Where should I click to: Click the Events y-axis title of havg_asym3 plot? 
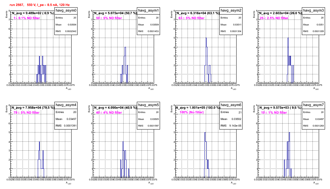click(254, 14)
